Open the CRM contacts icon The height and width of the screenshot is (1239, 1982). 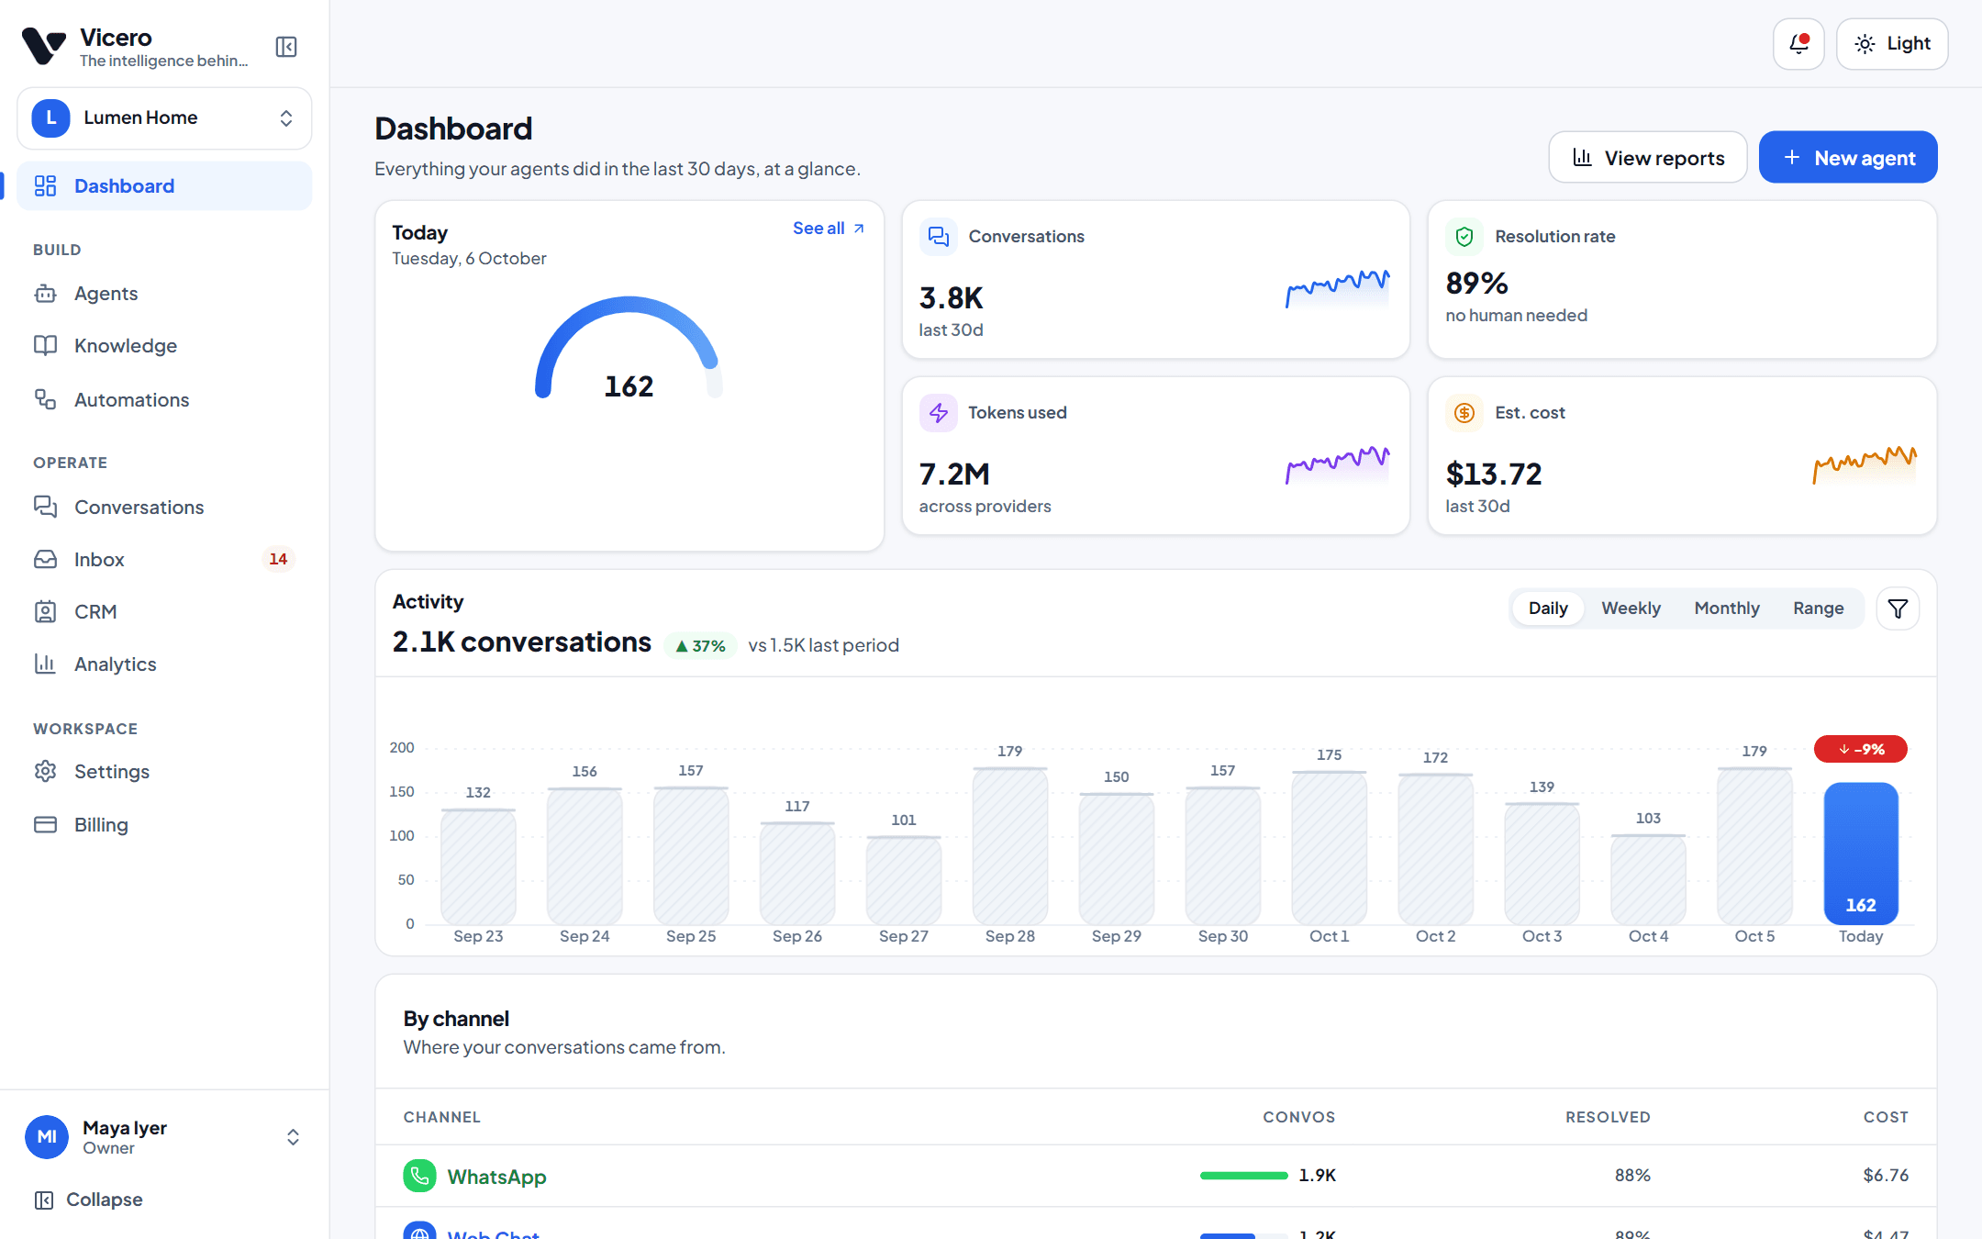coord(45,611)
